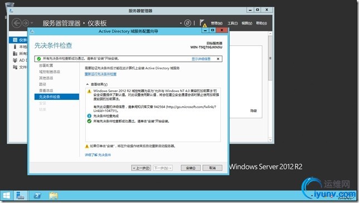Collapse the 查看结果(V) section
This screenshot has width=359, height=203.
pyautogui.click(x=87, y=84)
